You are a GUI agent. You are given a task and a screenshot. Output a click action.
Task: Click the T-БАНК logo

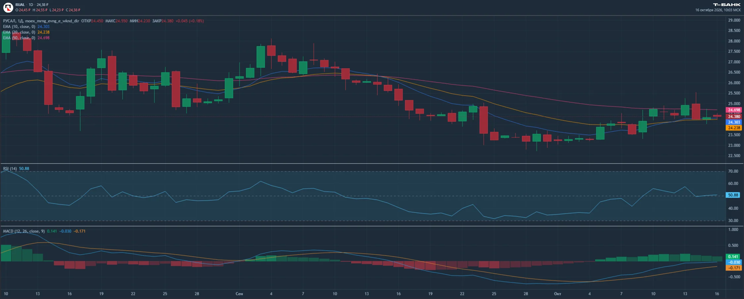(x=726, y=5)
